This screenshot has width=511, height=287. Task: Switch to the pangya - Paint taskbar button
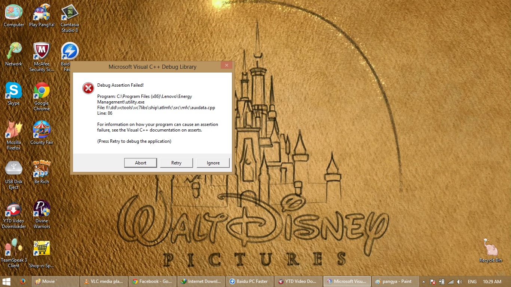(395, 281)
